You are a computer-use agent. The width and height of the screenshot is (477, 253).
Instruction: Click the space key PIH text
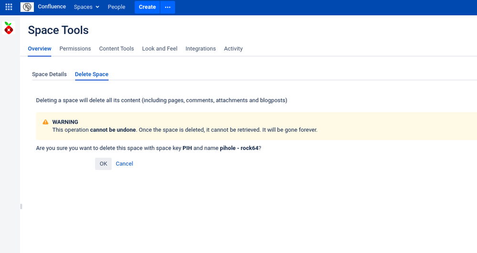(x=187, y=148)
